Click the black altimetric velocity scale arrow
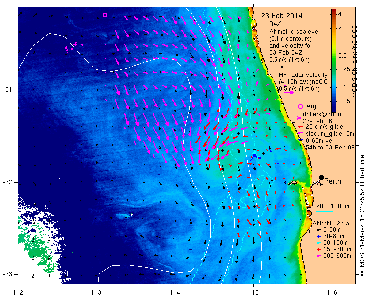Screen dimensions: 368x298 coord(279,67)
